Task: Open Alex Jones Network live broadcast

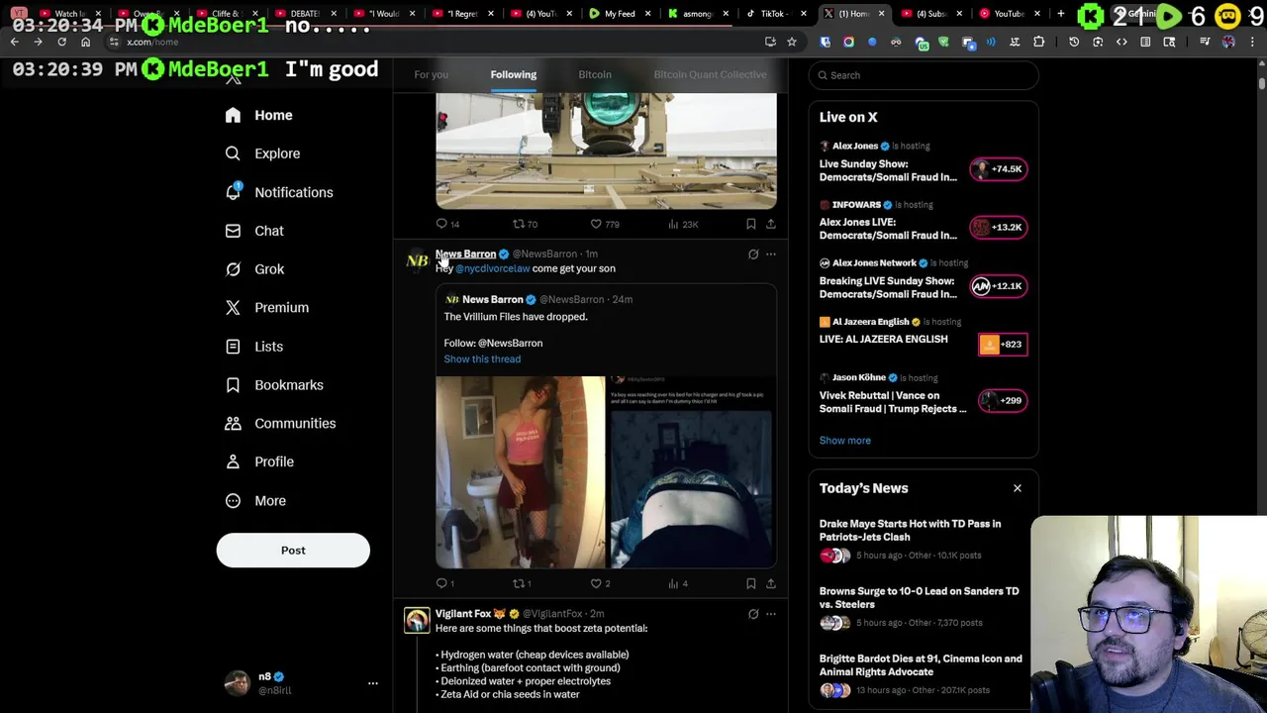Action: pos(923,279)
